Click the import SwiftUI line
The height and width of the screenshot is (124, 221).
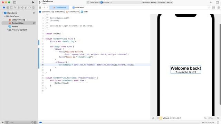click(54, 34)
